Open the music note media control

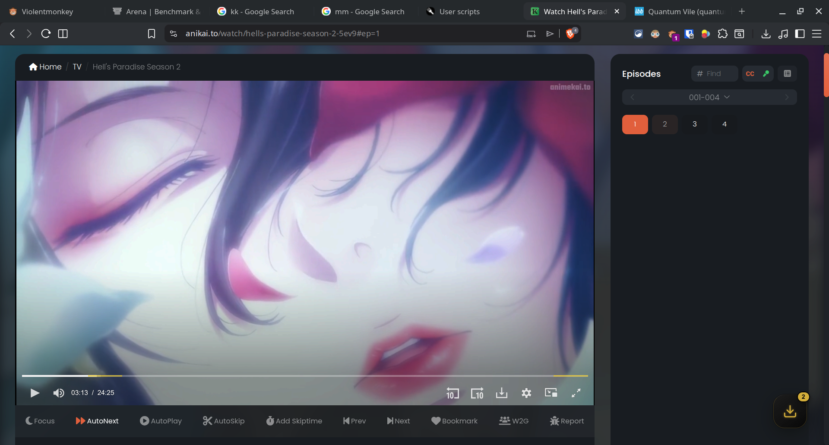click(x=783, y=34)
